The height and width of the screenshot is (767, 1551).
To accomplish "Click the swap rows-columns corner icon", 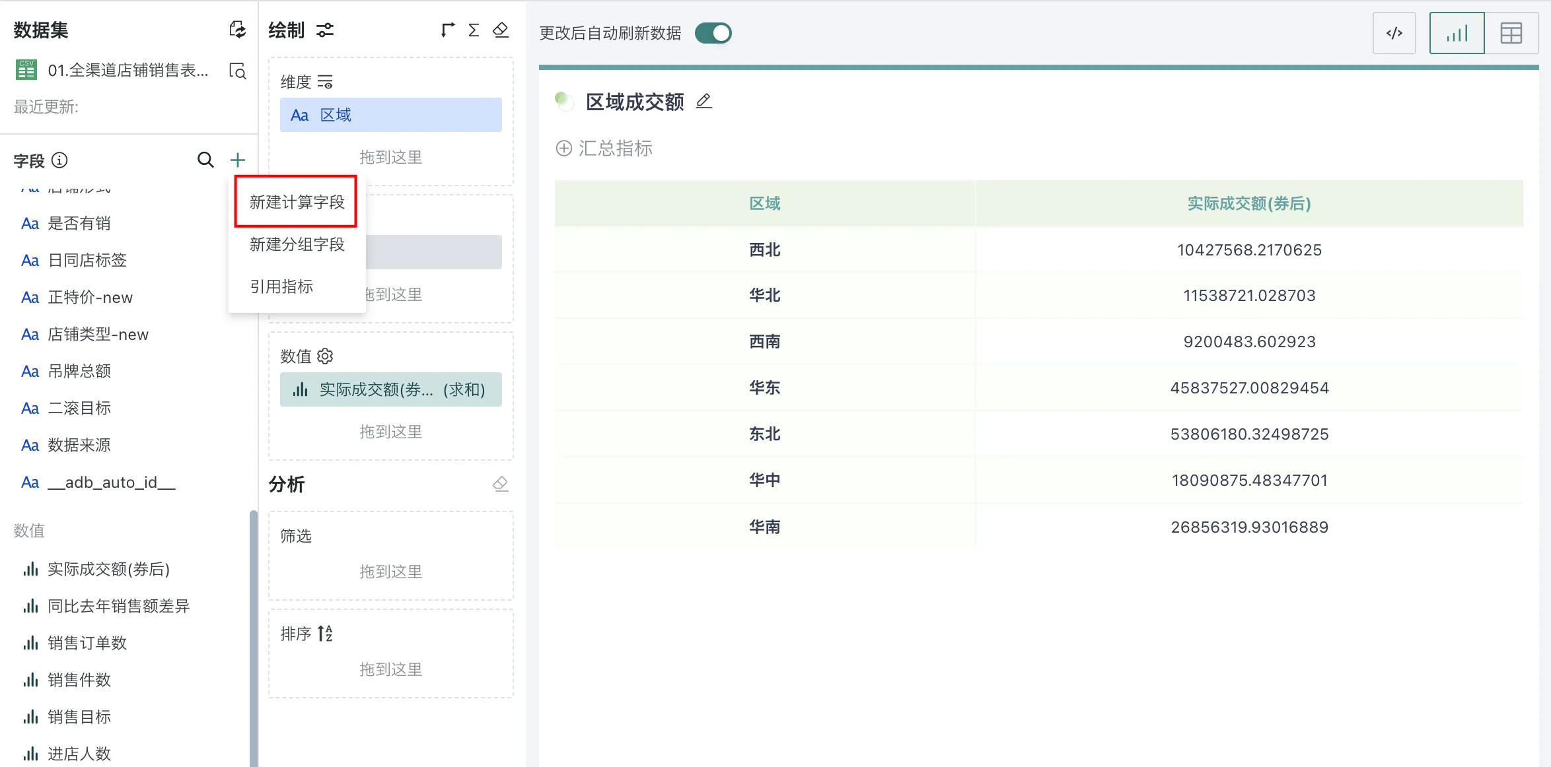I will coord(448,30).
